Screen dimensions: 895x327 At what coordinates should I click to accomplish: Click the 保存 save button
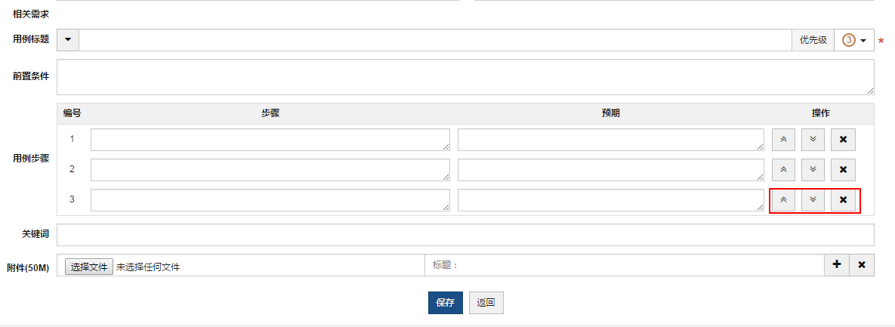[445, 303]
